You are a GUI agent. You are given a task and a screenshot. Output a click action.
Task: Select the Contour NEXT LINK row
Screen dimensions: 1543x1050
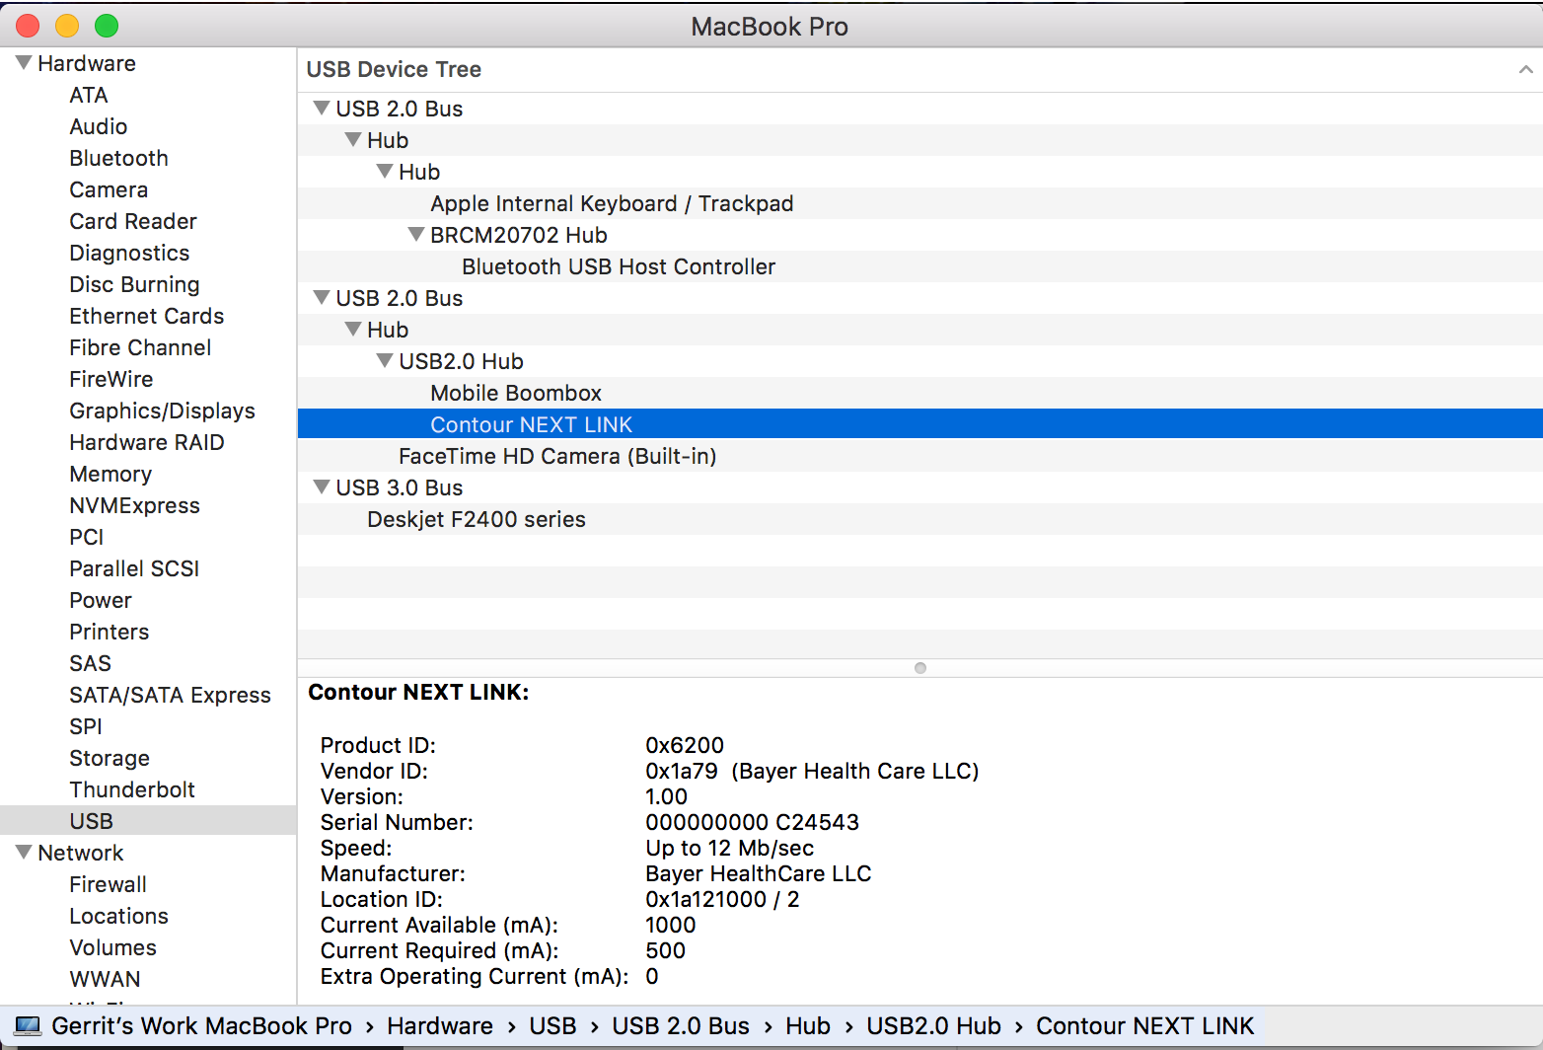point(919,424)
